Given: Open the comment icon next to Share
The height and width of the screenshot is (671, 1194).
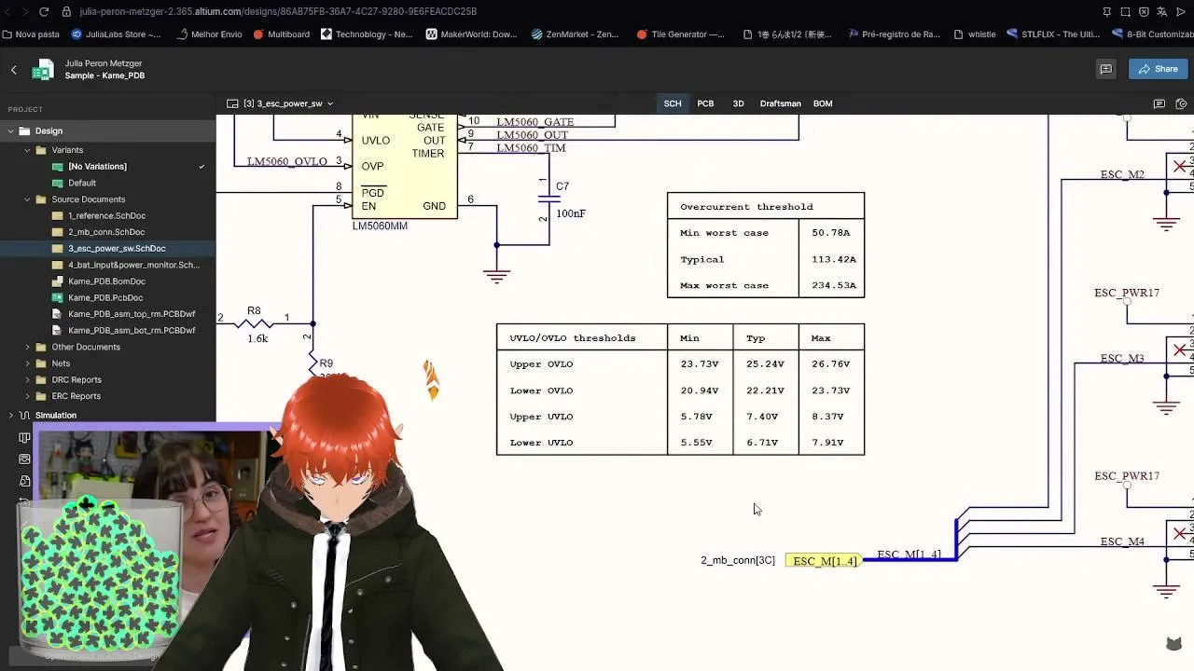Looking at the screenshot, I should 1105,69.
